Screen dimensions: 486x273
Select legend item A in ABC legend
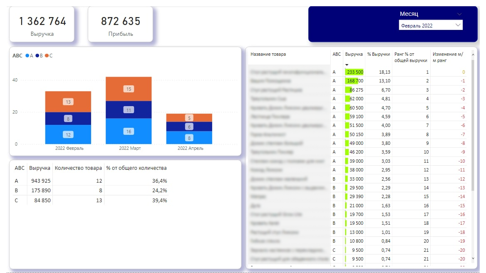click(x=30, y=56)
